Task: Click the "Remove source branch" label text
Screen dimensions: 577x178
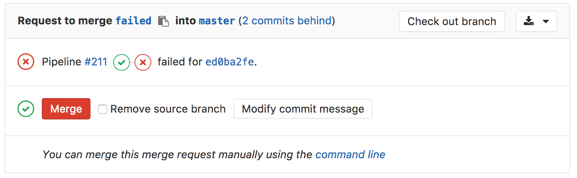Action: tap(168, 109)
